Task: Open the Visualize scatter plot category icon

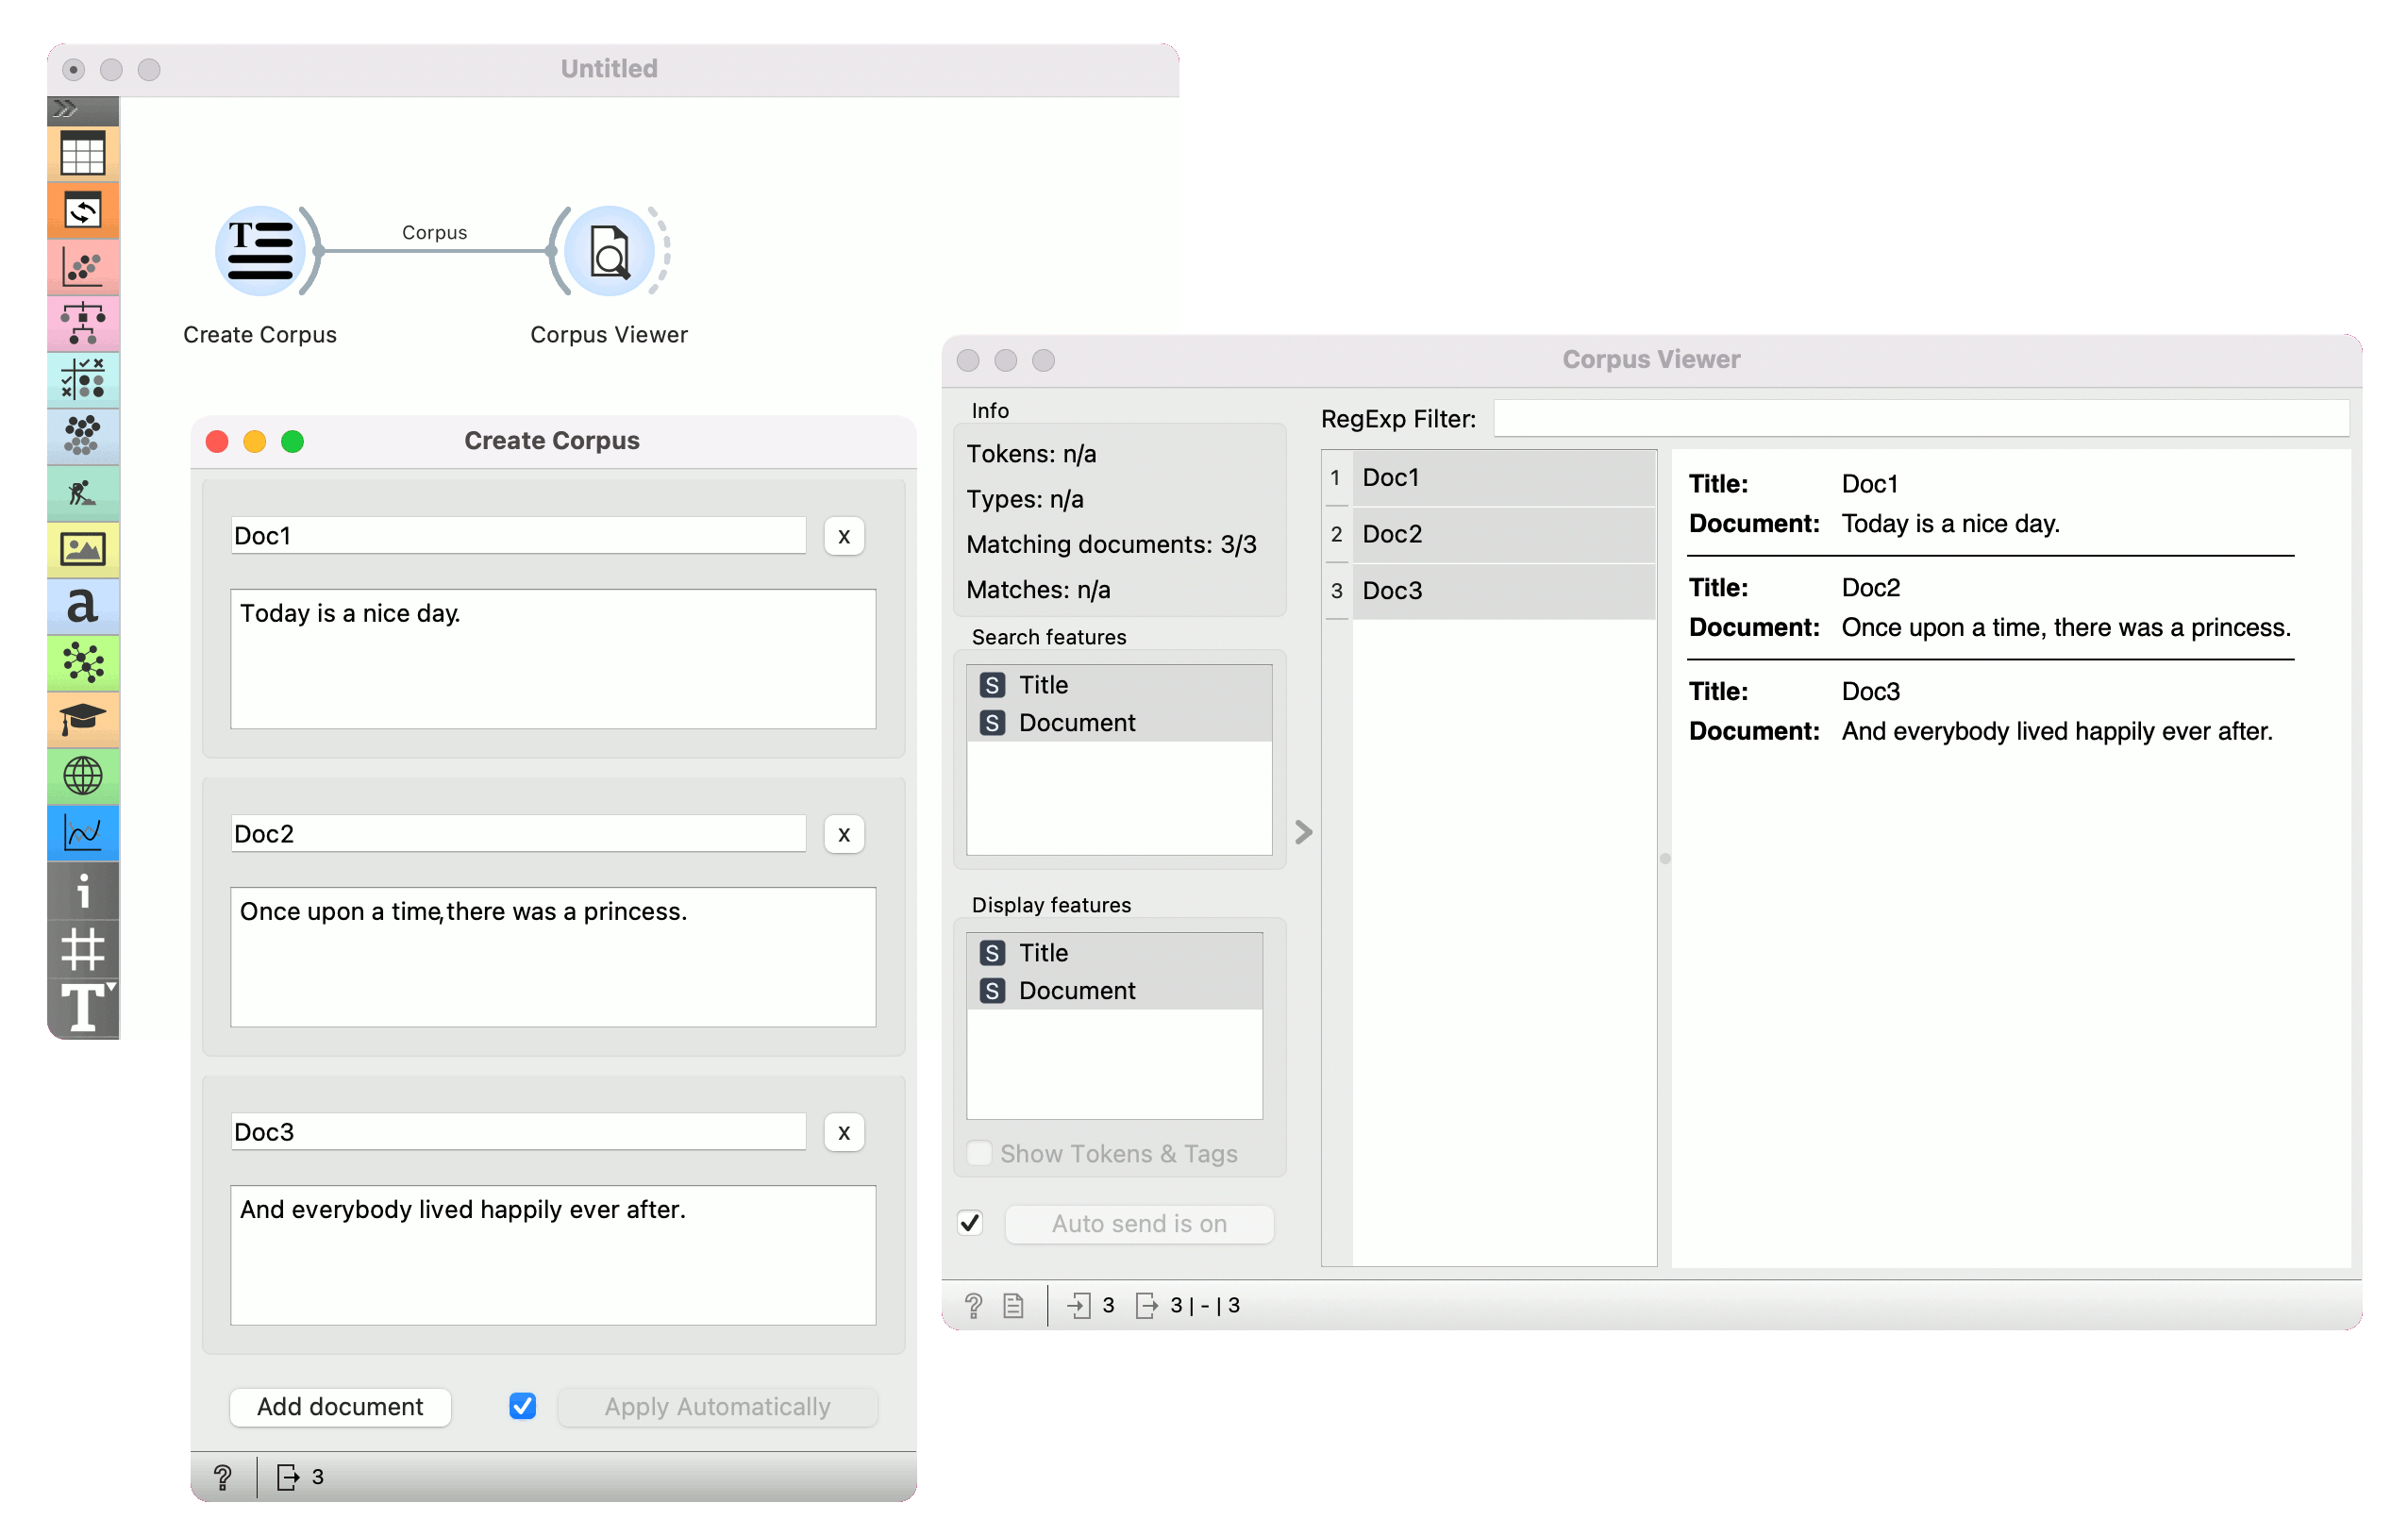Action: [83, 267]
